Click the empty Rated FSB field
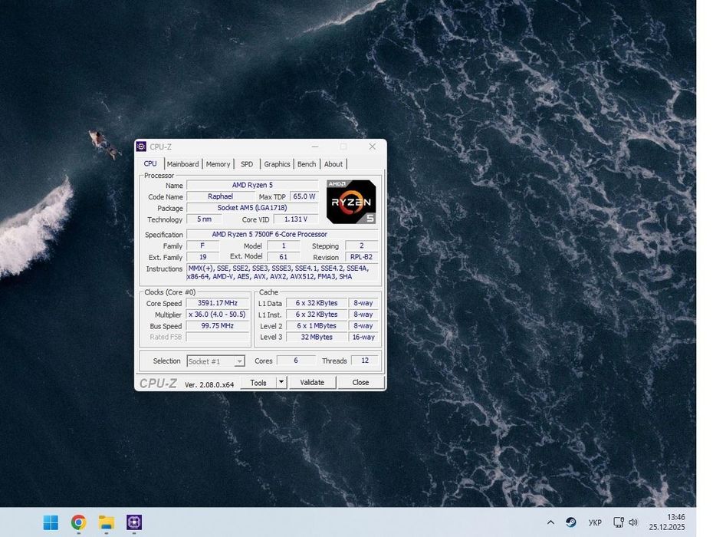This screenshot has height=537, width=726. coord(218,337)
